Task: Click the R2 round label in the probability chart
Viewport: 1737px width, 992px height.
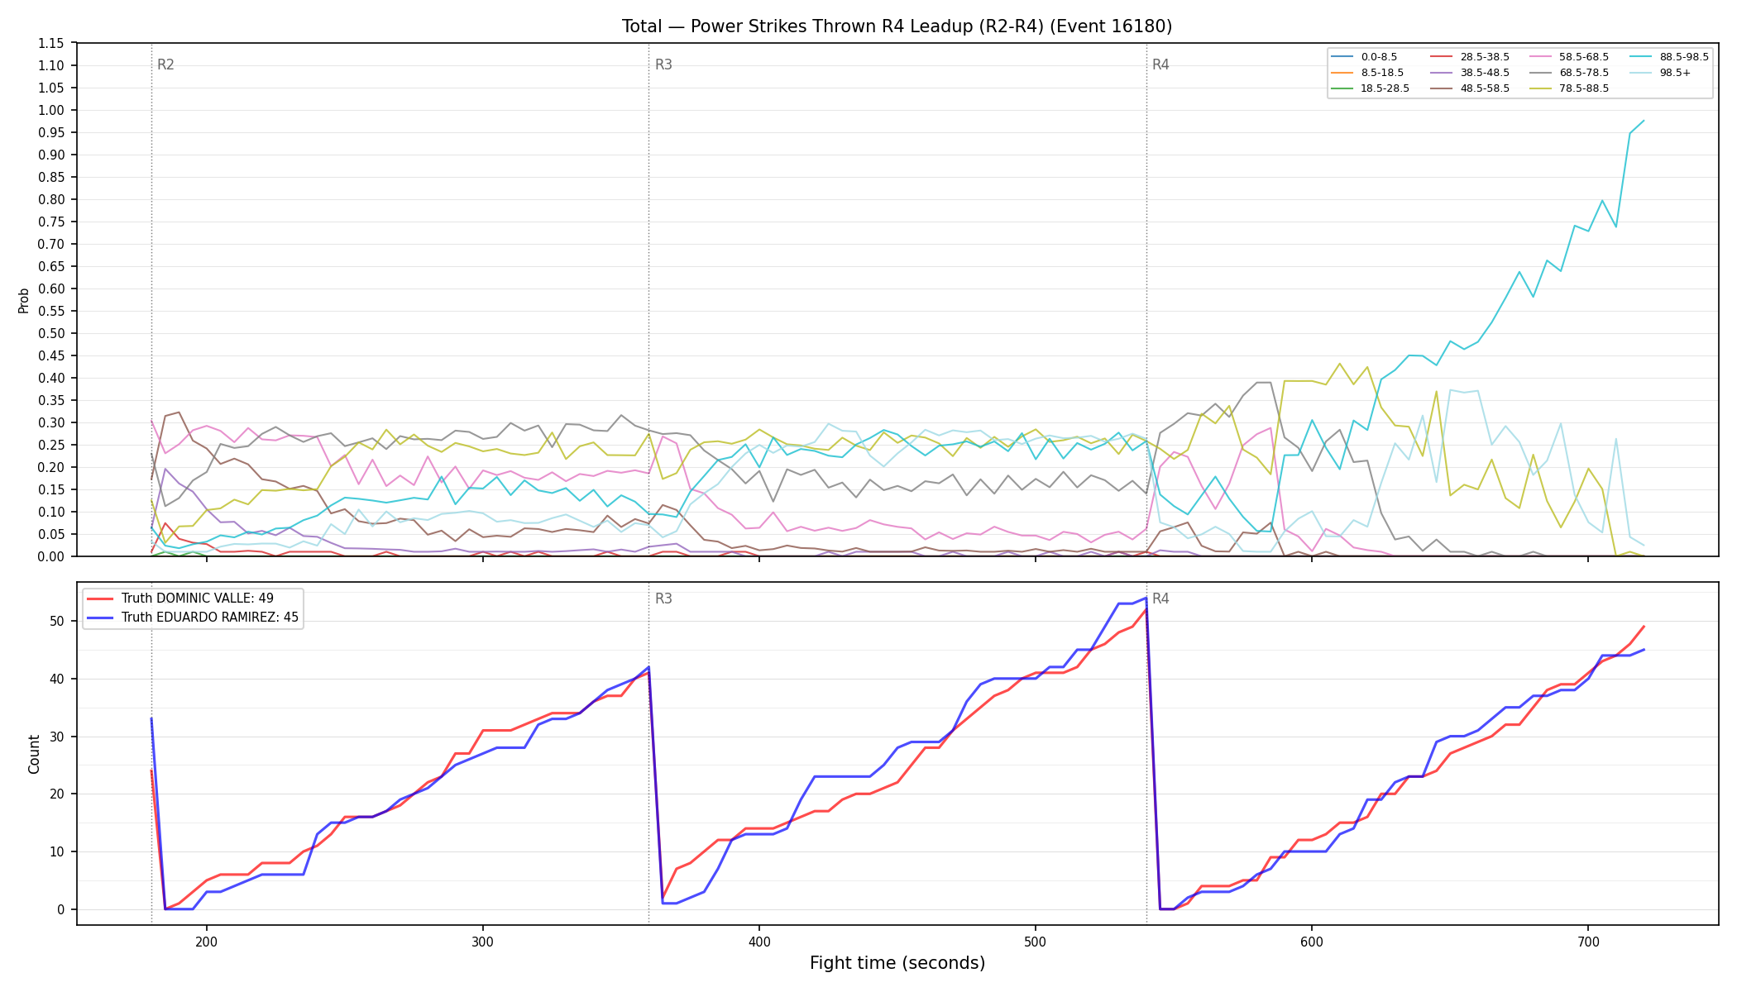Action: click(x=165, y=64)
